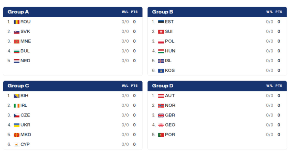This screenshot has height=155, width=288.
Task: Click the points value for NED
Action: pyautogui.click(x=134, y=61)
